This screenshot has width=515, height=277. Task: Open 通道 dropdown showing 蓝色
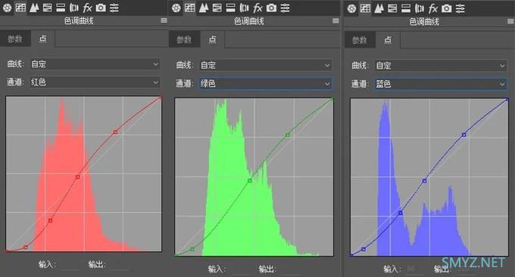pos(441,84)
